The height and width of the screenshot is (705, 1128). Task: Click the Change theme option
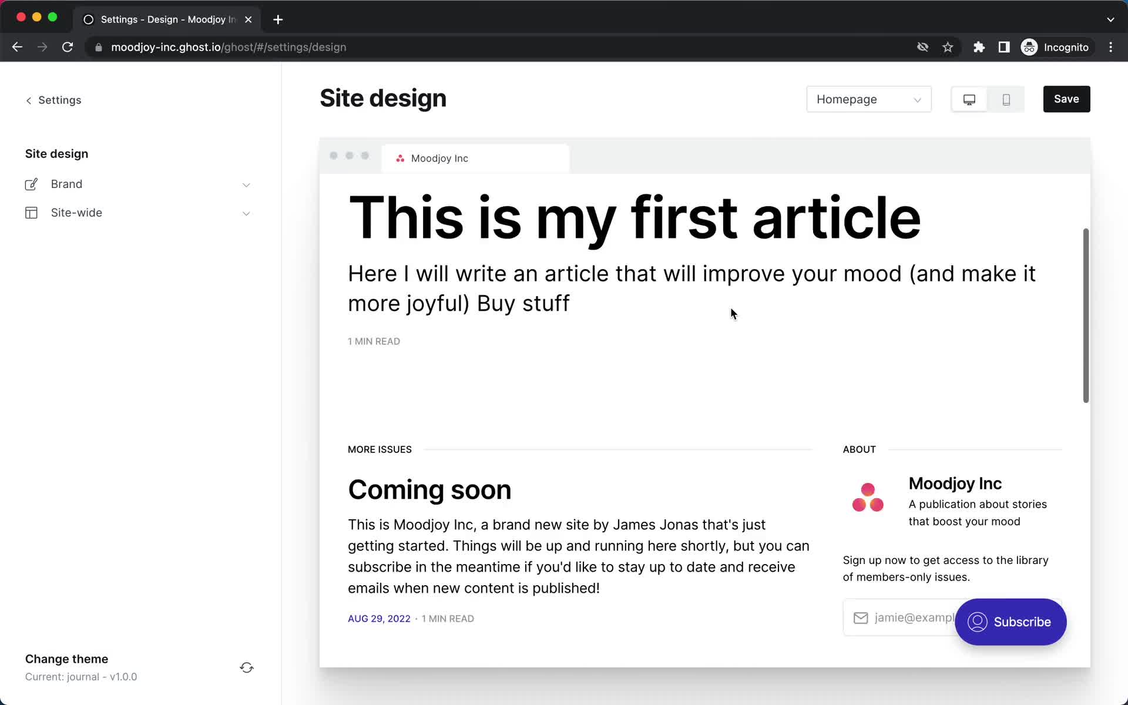coord(66,659)
